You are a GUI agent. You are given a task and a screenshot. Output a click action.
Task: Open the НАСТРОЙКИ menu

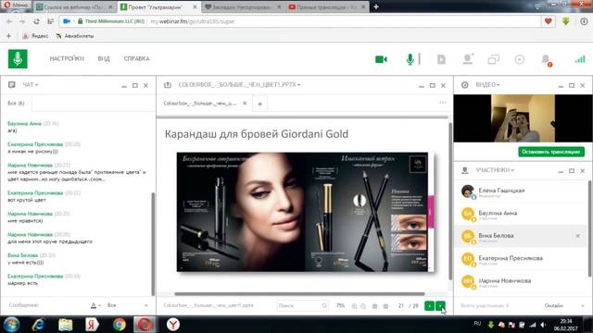click(x=67, y=58)
